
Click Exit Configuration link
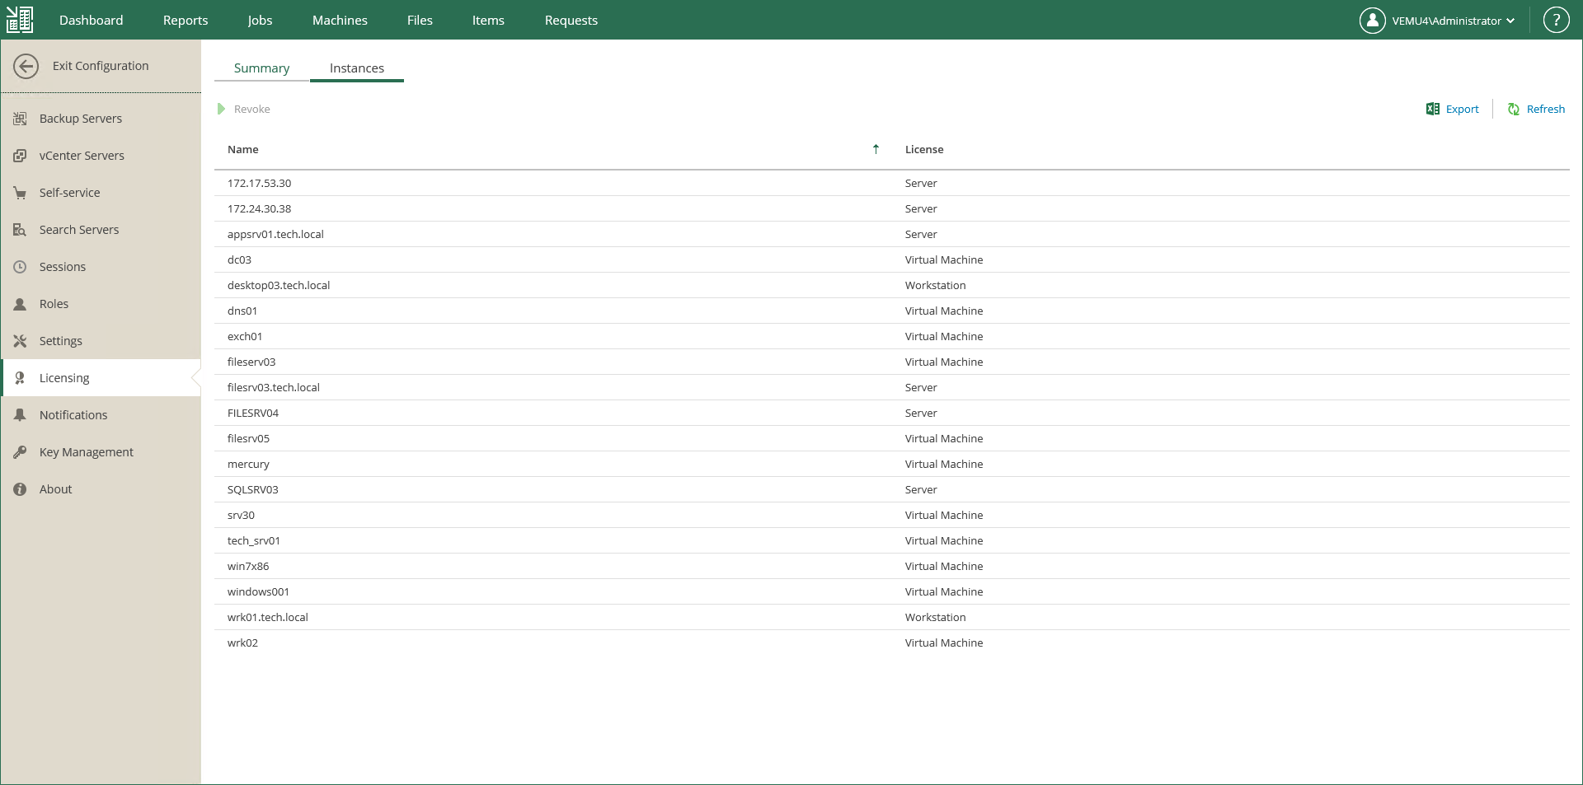coord(101,66)
